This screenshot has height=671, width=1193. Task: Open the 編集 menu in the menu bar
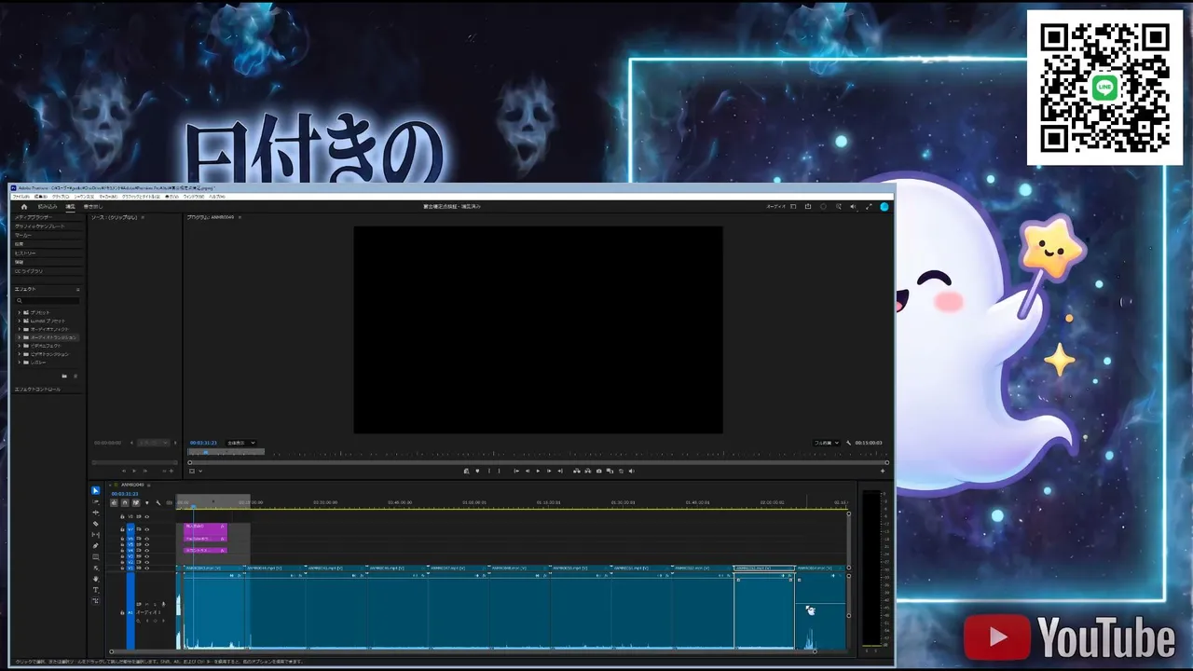click(41, 197)
